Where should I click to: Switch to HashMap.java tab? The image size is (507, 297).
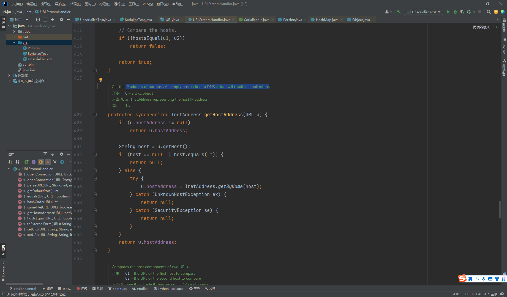pos(327,20)
